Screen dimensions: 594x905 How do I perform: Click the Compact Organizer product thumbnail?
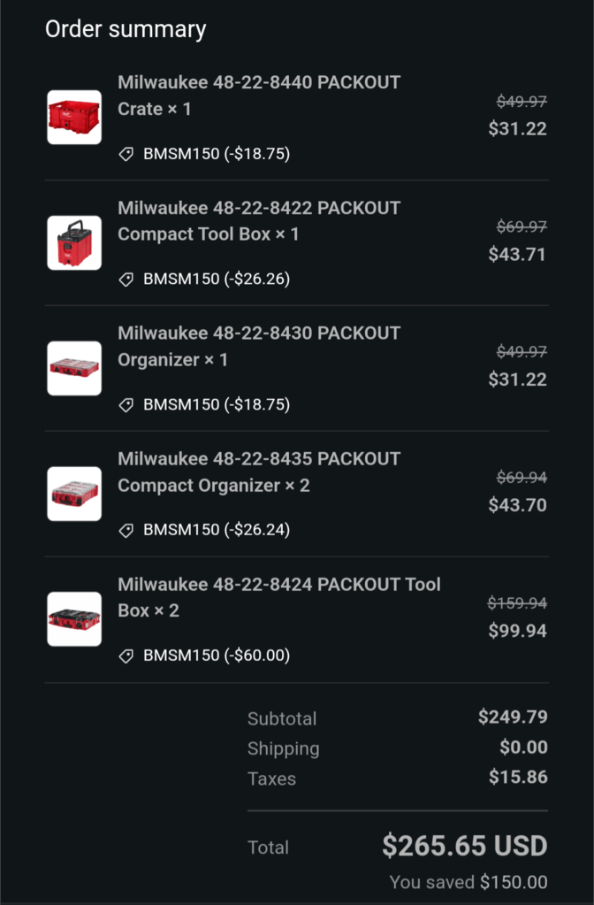(74, 494)
